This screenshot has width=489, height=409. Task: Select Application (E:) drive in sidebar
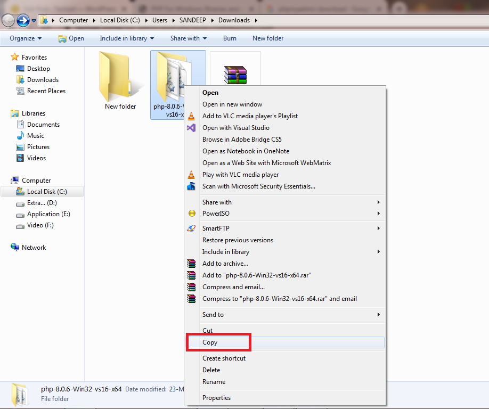[48, 214]
